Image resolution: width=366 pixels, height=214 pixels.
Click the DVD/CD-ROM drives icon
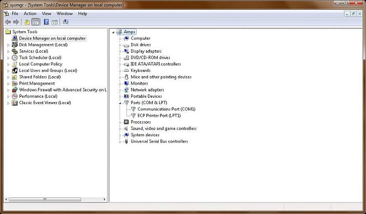[126, 58]
